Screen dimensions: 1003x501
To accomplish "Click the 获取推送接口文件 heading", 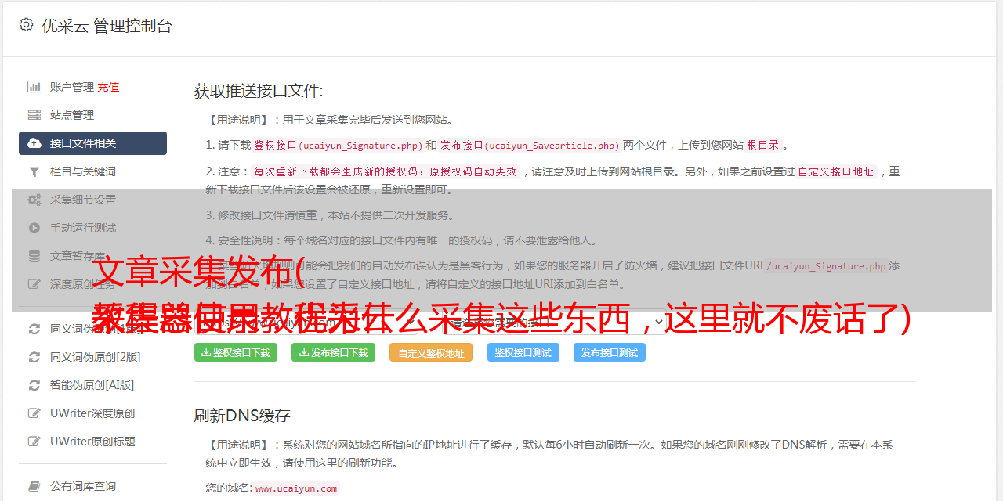I will 259,91.
